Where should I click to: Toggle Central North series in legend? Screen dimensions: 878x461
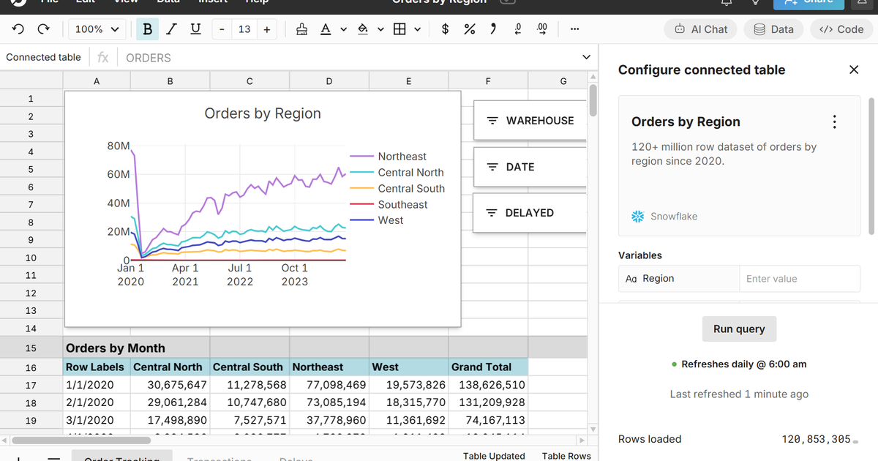tap(397, 173)
